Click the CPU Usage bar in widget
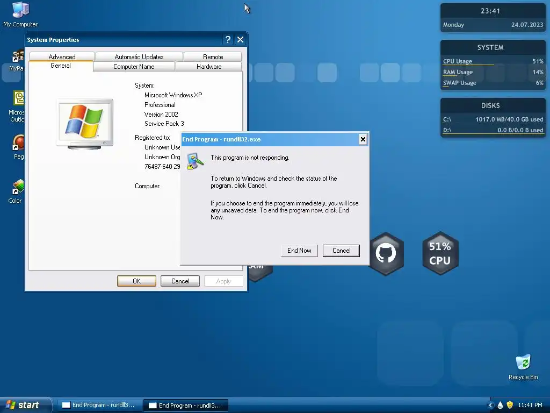 point(493,61)
